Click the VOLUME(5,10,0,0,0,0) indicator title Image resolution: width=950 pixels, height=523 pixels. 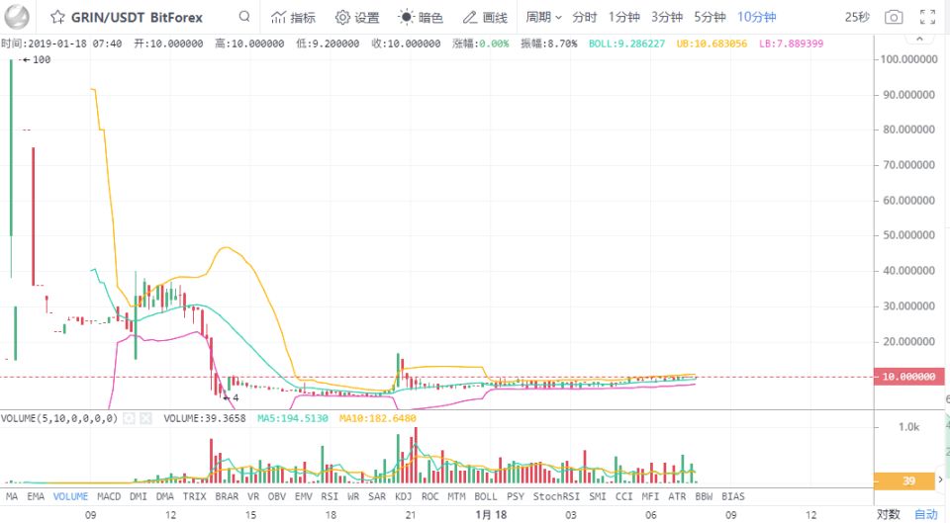point(59,418)
